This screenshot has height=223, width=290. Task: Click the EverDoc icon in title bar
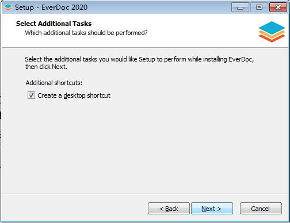(8, 7)
